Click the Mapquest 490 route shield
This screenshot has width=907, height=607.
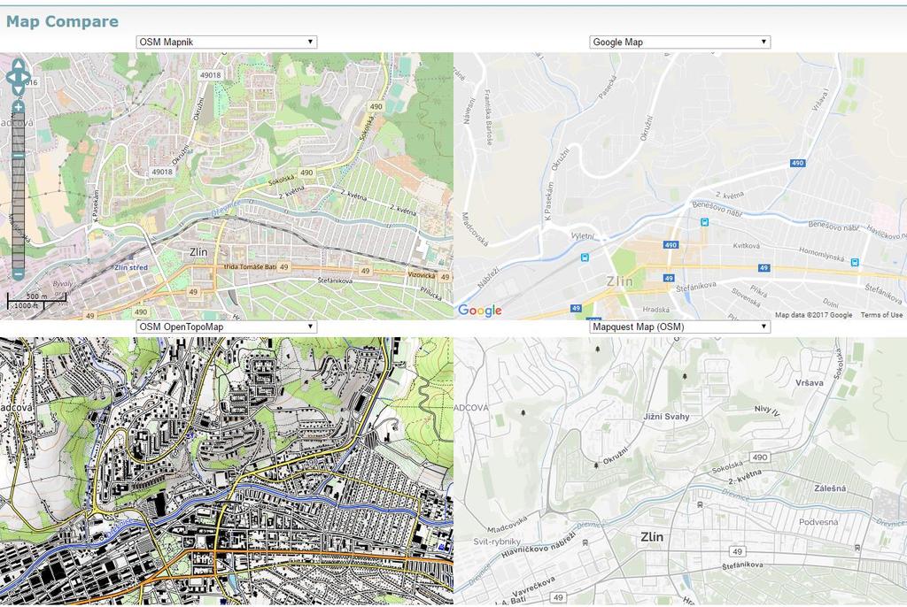click(x=759, y=457)
